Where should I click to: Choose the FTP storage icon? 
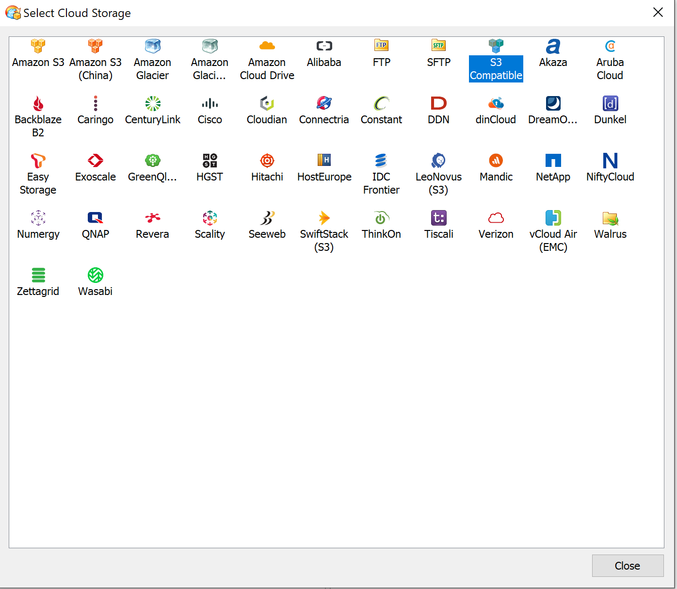[381, 46]
